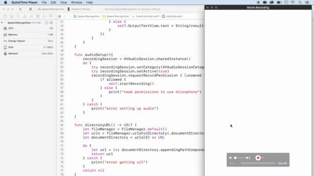
Task: Open recording options arrow beside record button
Action: (x=262, y=158)
